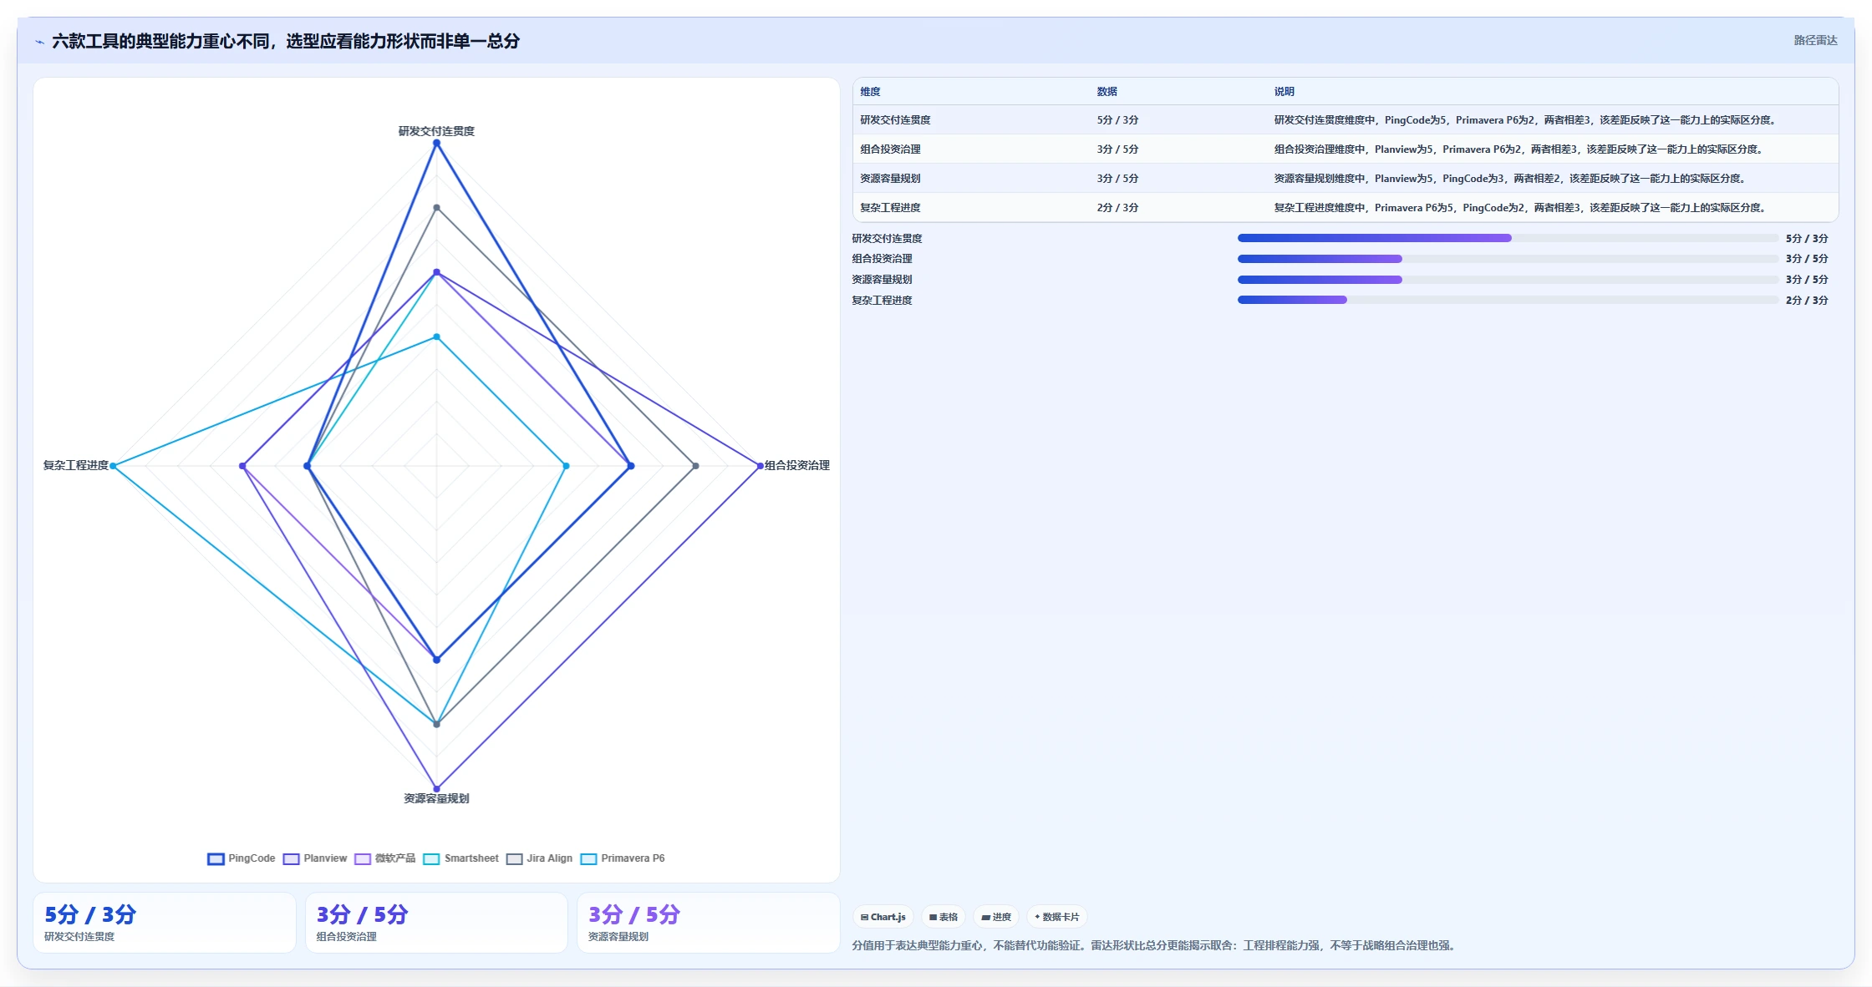Viewport: 1872px width, 987px height.
Task: Toggle 微软产品 series in the legend
Action: click(385, 858)
